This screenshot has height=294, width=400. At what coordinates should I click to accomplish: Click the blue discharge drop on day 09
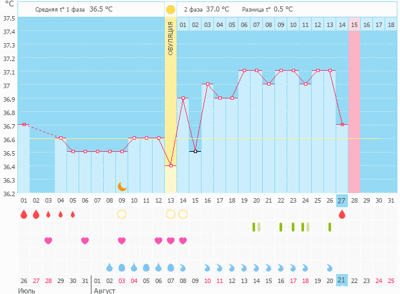point(122,267)
